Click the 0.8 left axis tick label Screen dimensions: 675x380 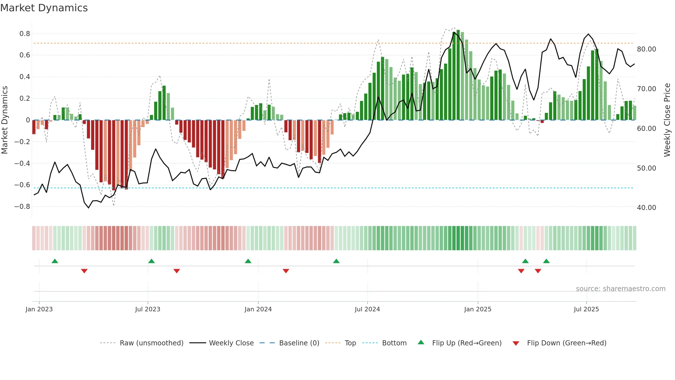pyautogui.click(x=25, y=34)
